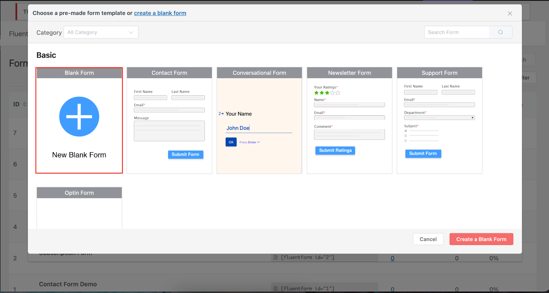Click the 'Category' label
The height and width of the screenshot is (293, 549).
(x=49, y=33)
